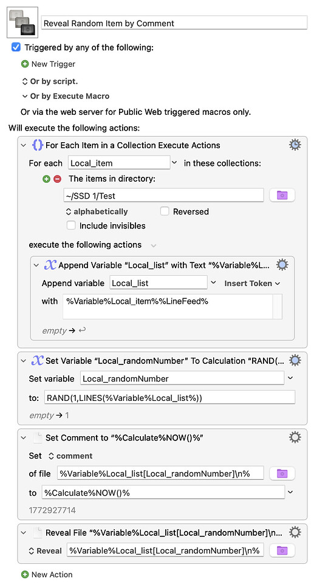
Task: Enable the Reversed checkbox
Action: [x=165, y=211]
